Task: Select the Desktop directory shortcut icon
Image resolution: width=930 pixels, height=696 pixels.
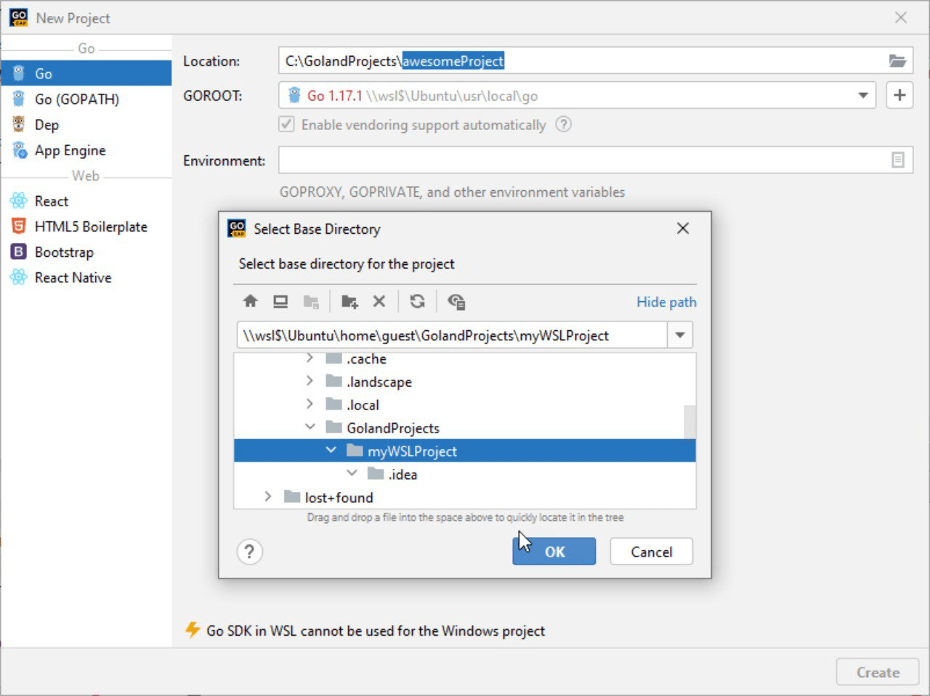Action: [280, 300]
